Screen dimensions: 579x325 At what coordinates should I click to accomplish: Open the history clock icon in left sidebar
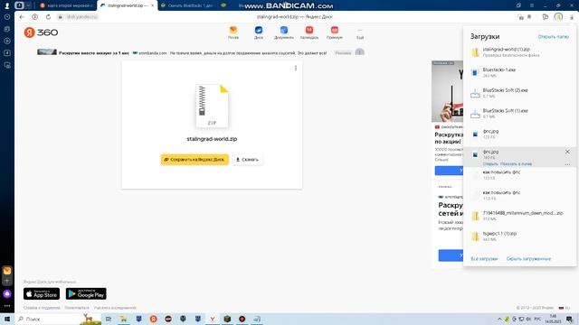7,17
